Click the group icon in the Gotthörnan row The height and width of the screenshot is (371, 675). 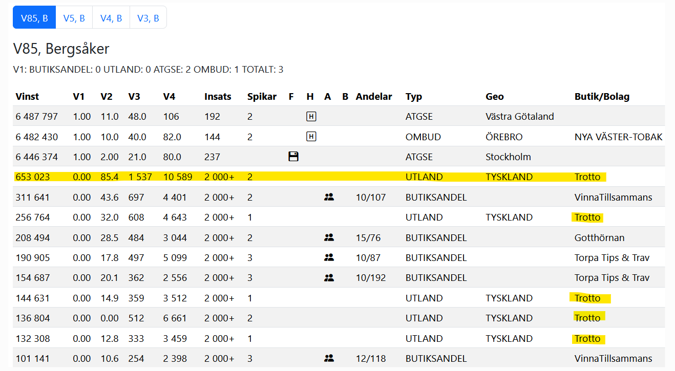(x=329, y=237)
